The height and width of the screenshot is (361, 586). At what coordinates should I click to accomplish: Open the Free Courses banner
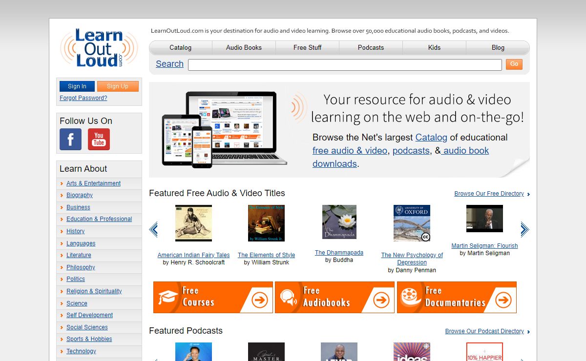pos(213,297)
